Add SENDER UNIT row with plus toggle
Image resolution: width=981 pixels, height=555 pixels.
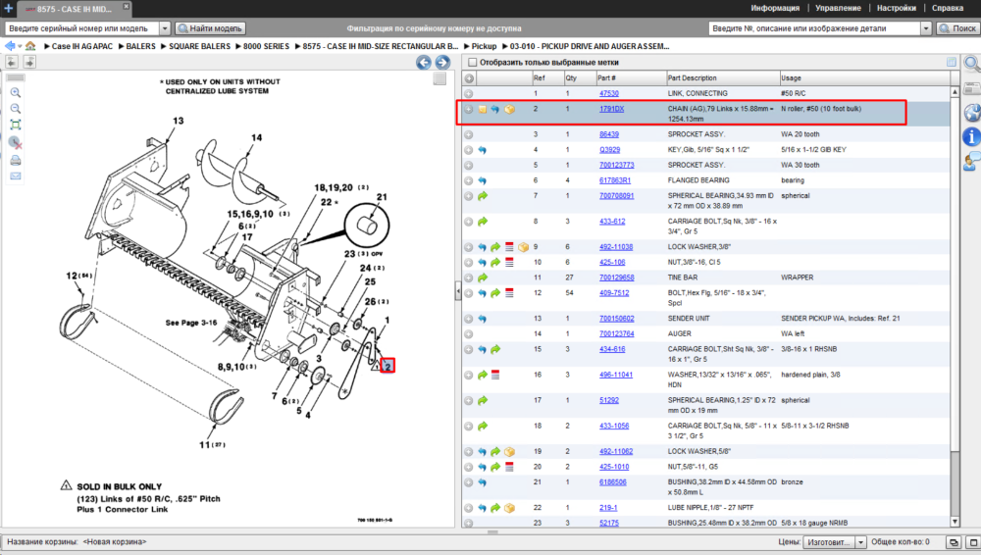coord(469,319)
